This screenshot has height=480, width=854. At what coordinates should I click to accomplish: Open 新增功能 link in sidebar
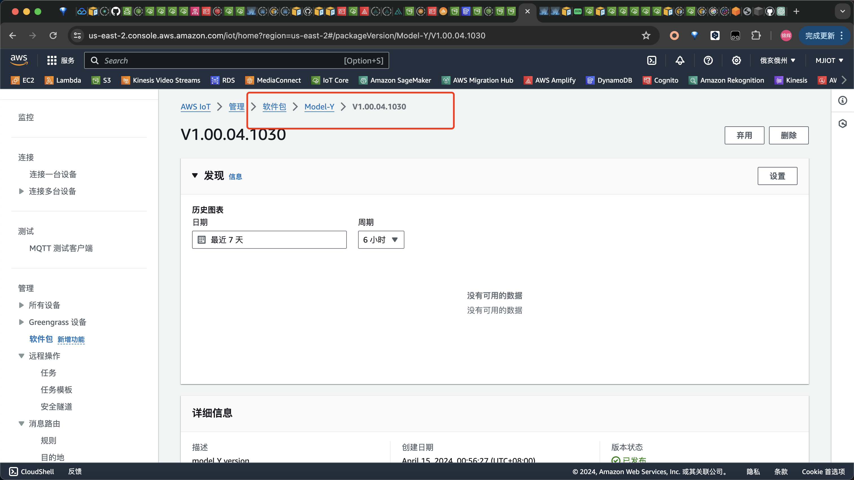pos(71,339)
